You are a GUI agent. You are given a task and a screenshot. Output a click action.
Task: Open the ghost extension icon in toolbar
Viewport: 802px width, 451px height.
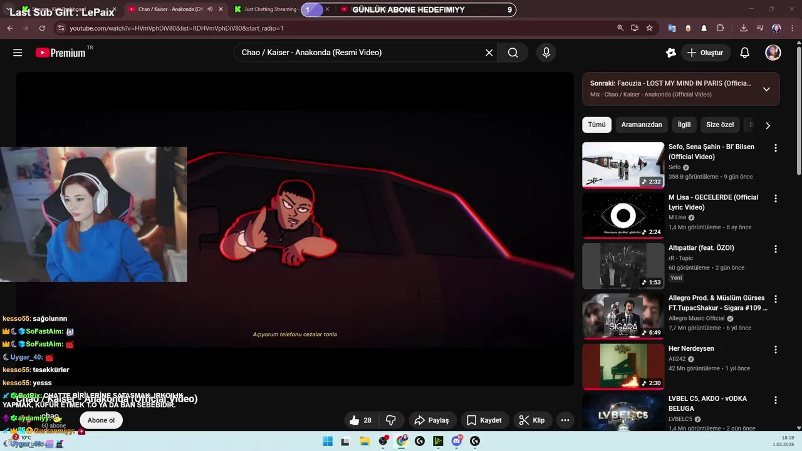(x=704, y=28)
